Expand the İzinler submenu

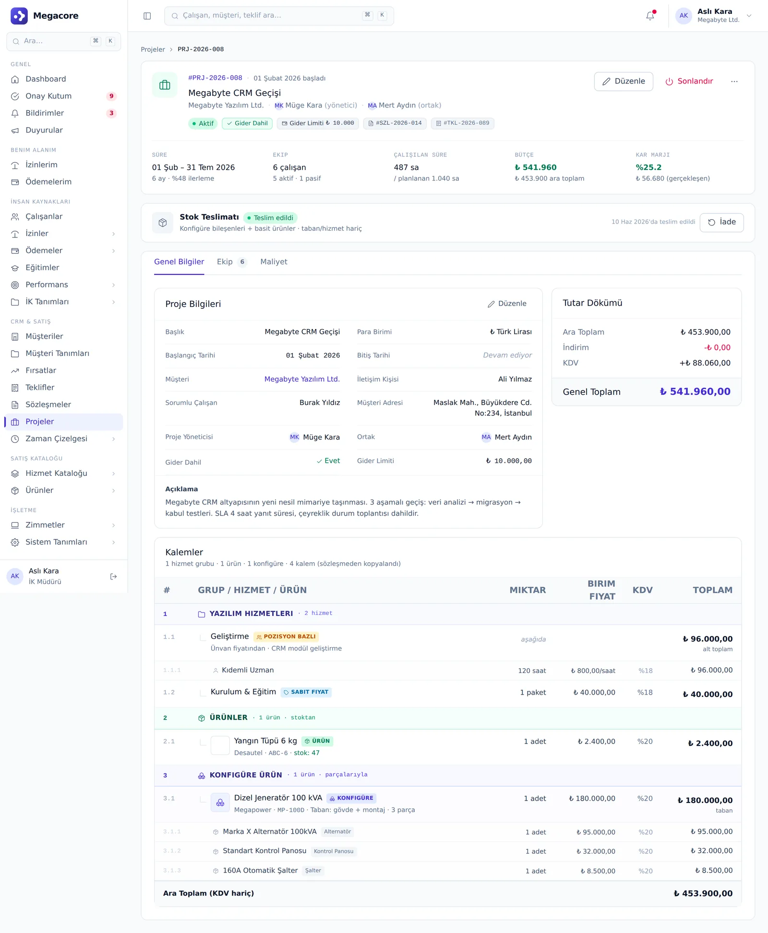(114, 234)
